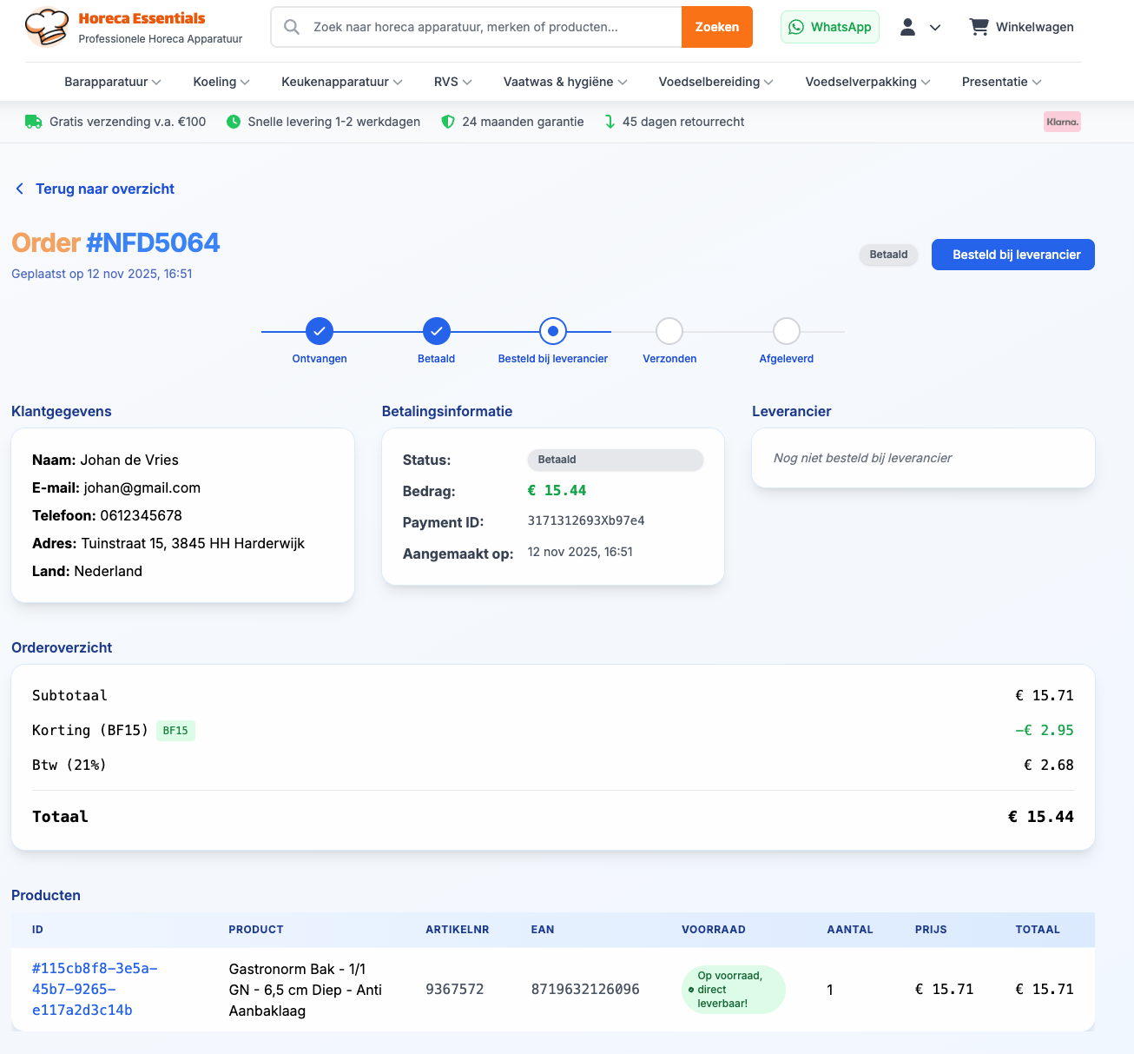Open the Vaatwas & hygiëne dropdown
Screen dimensions: 1134x1054
[x=565, y=82]
